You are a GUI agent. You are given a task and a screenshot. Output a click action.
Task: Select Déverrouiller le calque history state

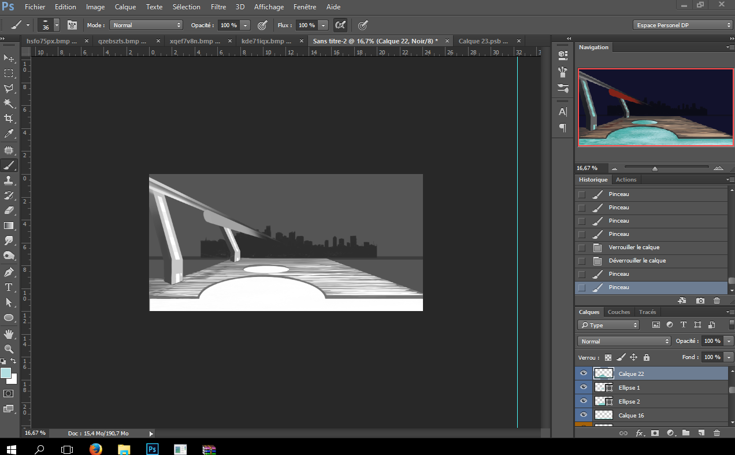point(637,261)
